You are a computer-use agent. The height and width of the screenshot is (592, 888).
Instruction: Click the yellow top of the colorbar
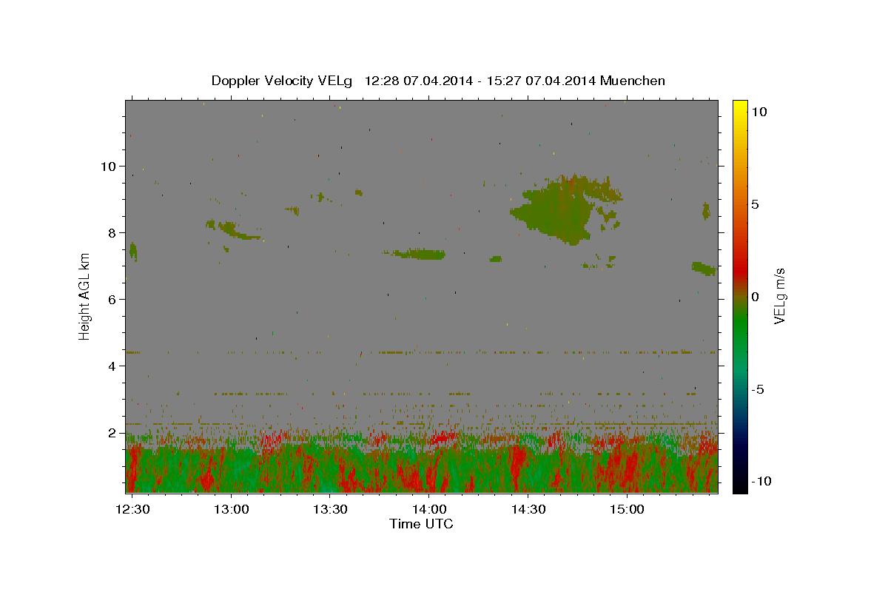pos(739,107)
